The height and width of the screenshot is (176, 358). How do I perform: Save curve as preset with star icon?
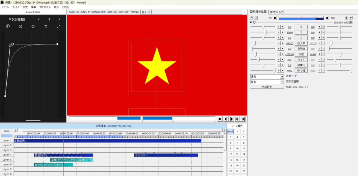tap(33, 26)
